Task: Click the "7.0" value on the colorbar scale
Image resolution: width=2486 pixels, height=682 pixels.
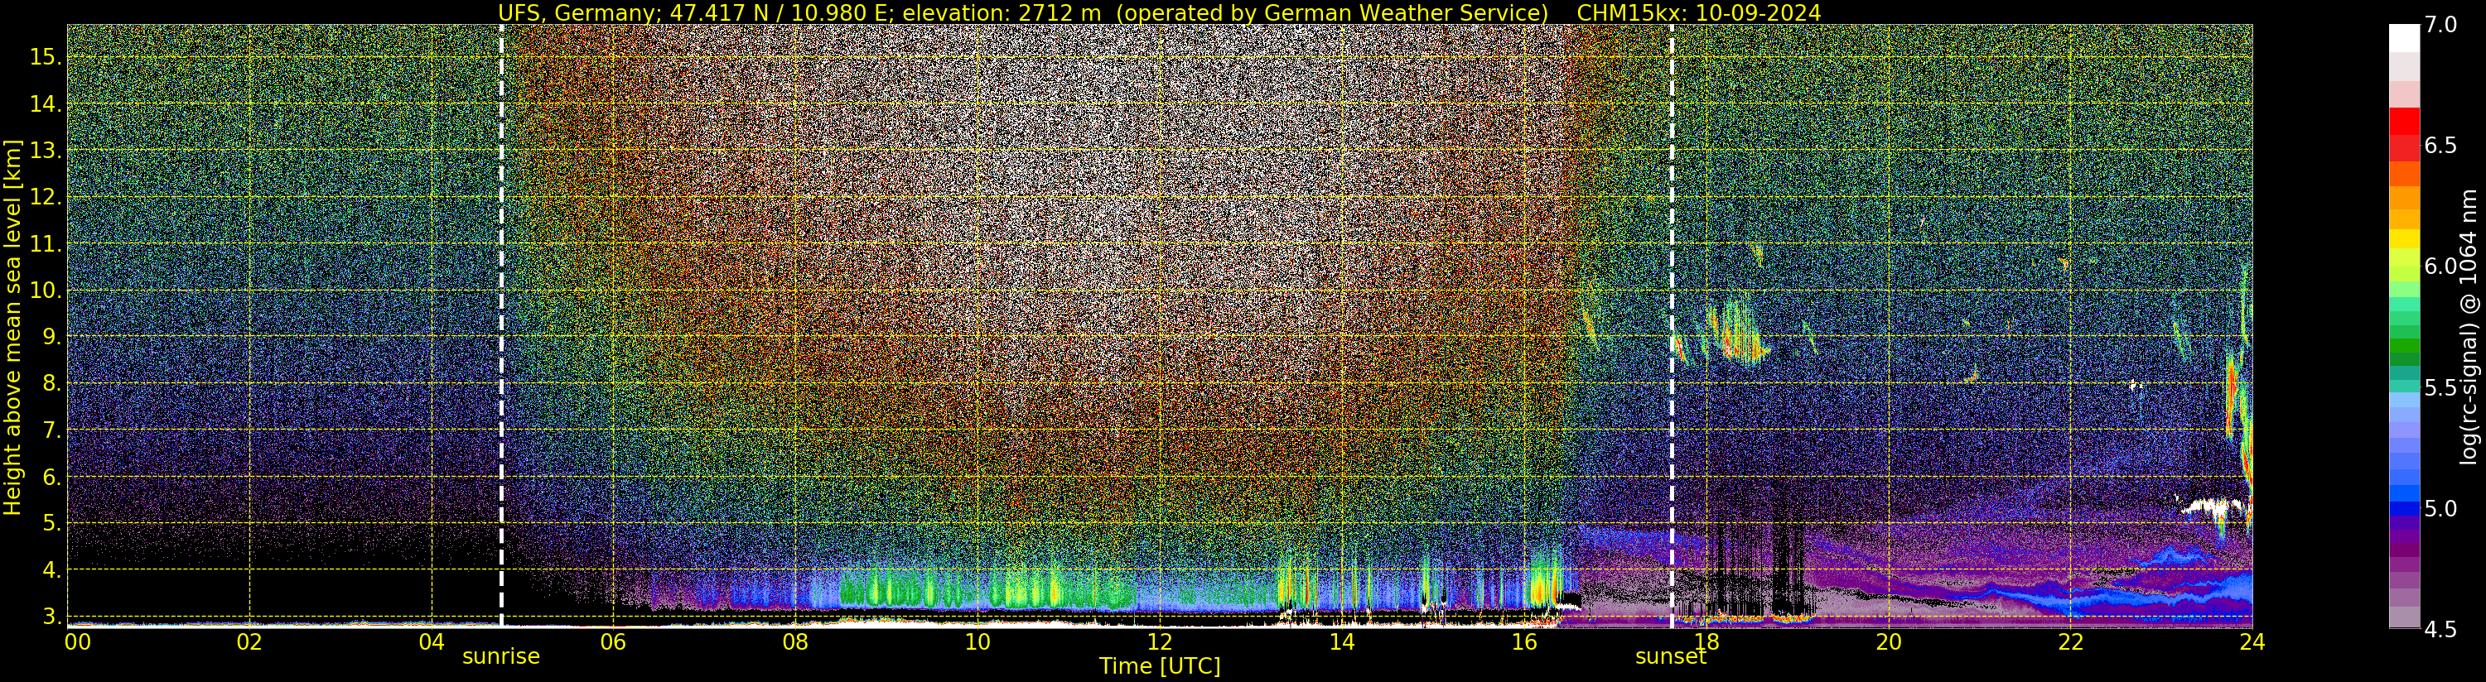Action: tap(2440, 25)
